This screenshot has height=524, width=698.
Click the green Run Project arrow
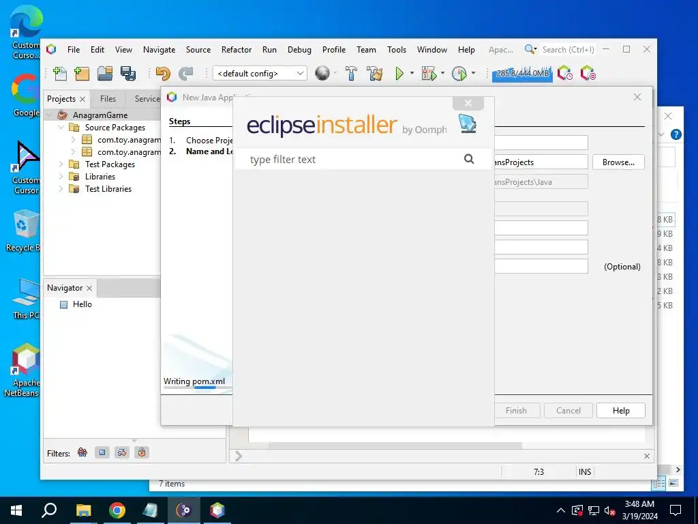click(399, 74)
